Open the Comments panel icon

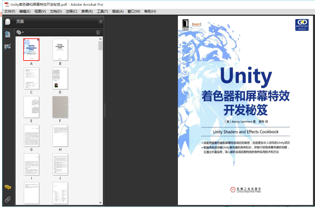tap(8, 188)
